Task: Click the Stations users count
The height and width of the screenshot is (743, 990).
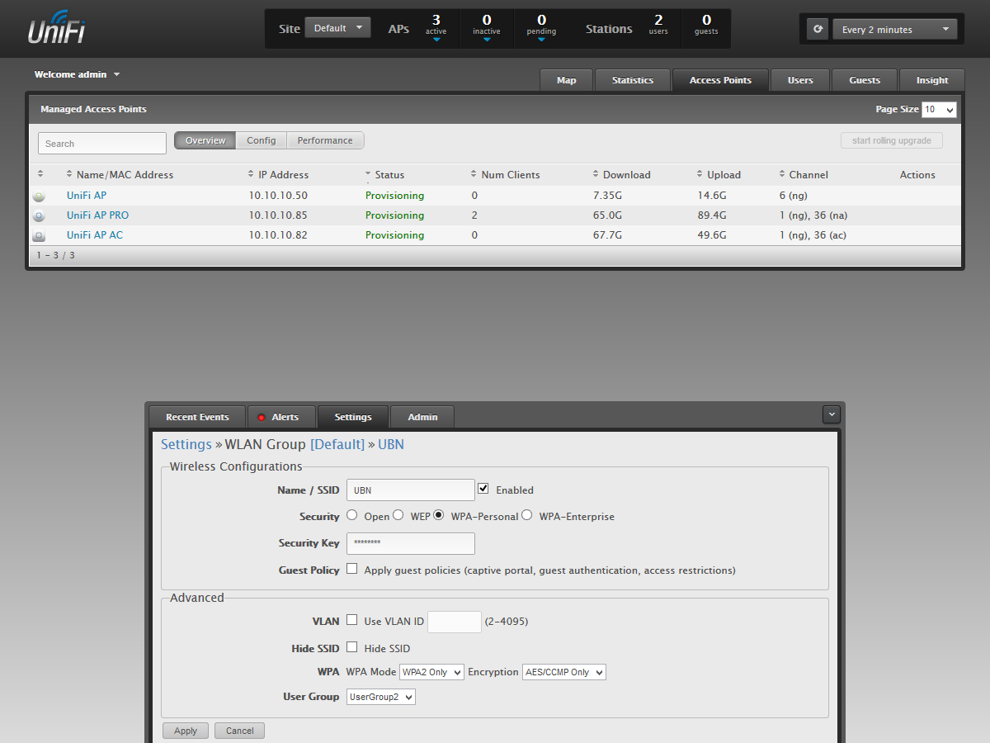Action: [658, 24]
